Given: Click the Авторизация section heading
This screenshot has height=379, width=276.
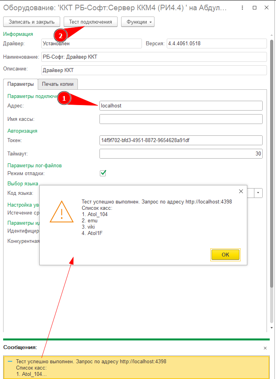Looking at the screenshot, I should (x=22, y=131).
